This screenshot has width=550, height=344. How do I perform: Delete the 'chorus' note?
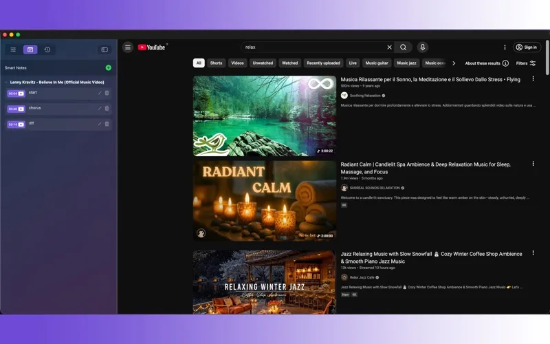pyautogui.click(x=107, y=109)
